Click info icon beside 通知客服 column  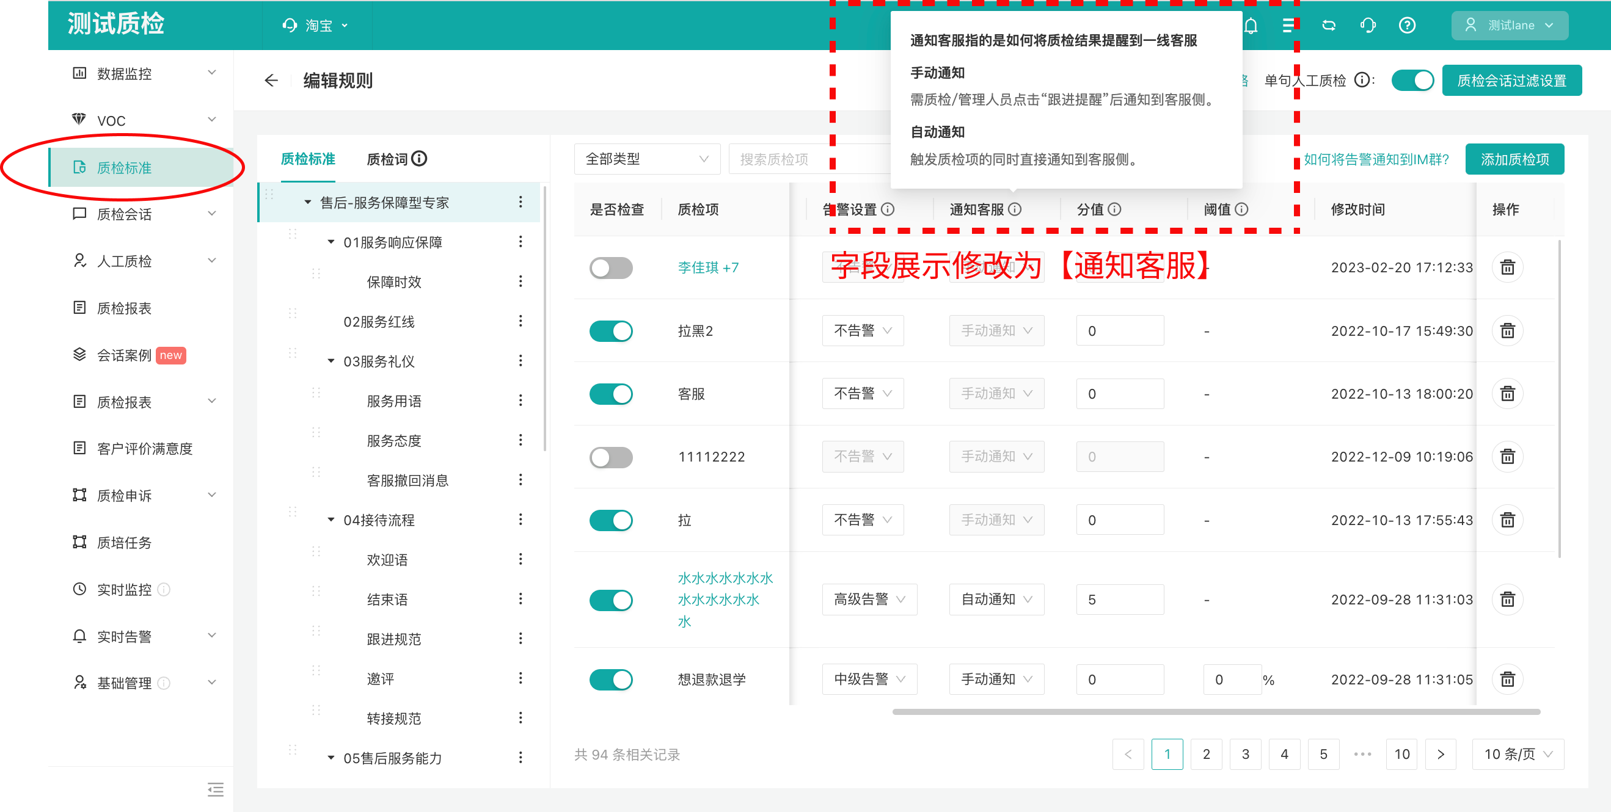(x=1015, y=209)
